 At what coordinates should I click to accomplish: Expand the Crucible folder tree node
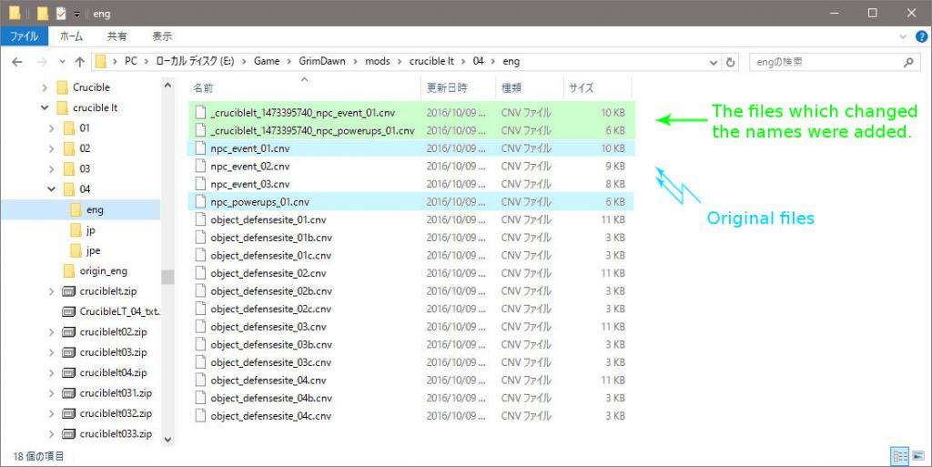point(45,87)
